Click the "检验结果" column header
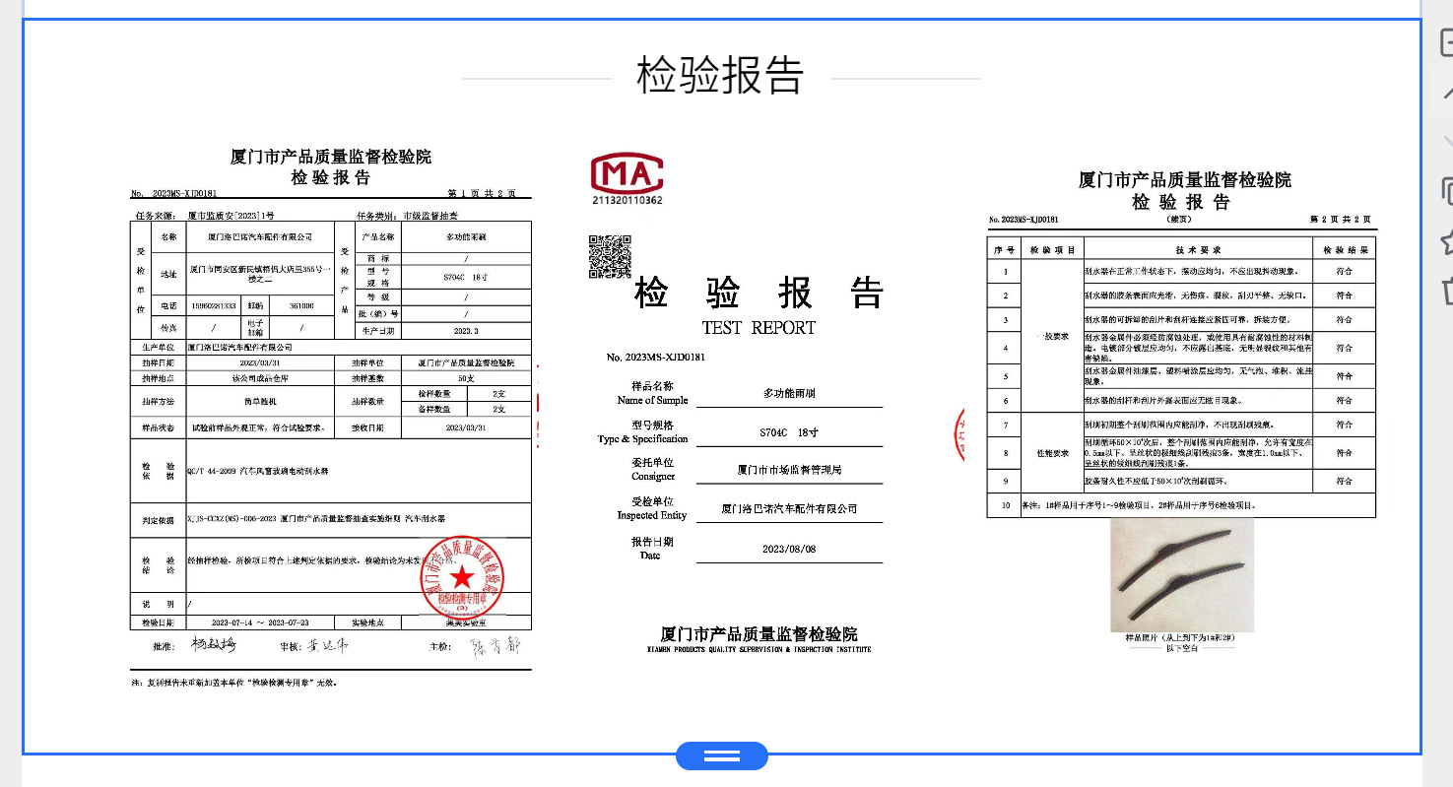This screenshot has width=1453, height=787. coord(1344,250)
